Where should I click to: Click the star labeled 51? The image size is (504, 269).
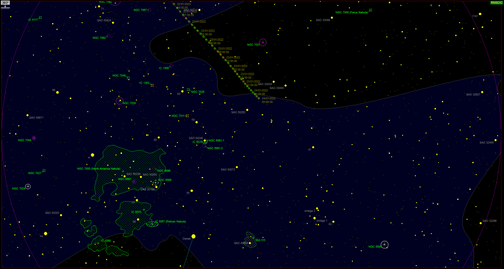[x=313, y=148]
